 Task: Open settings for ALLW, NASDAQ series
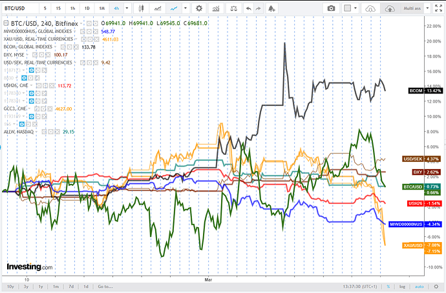click(x=50, y=132)
